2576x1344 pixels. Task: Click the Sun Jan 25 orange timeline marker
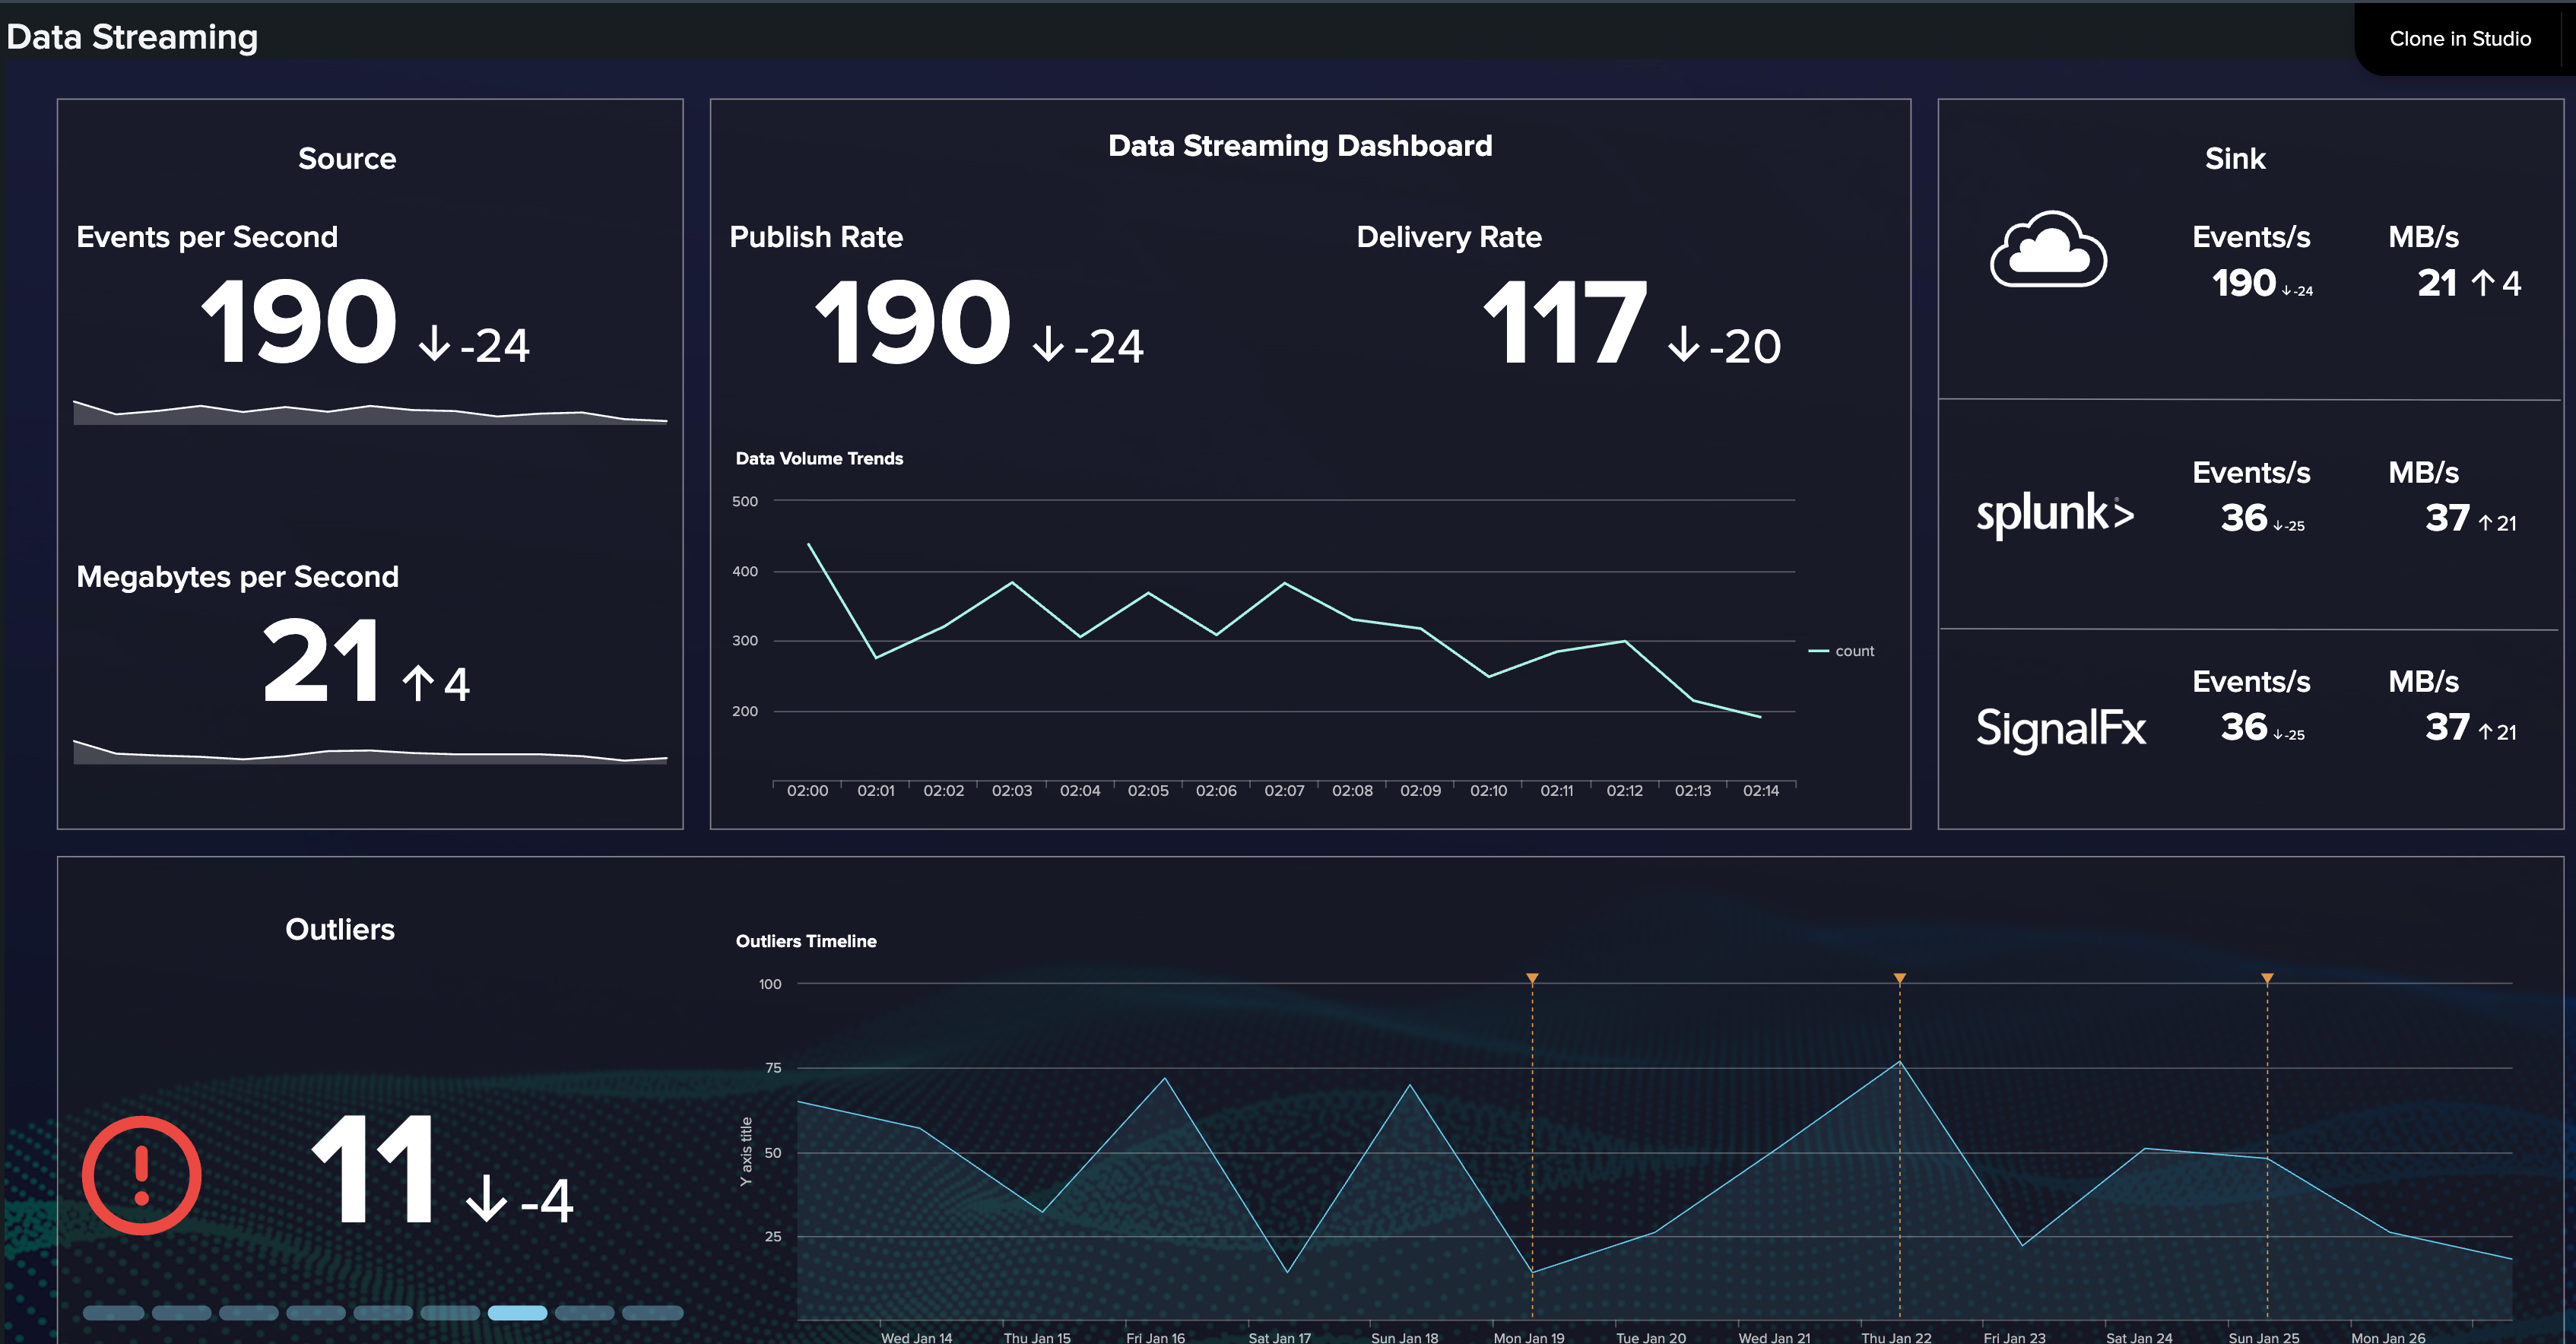(x=2267, y=978)
